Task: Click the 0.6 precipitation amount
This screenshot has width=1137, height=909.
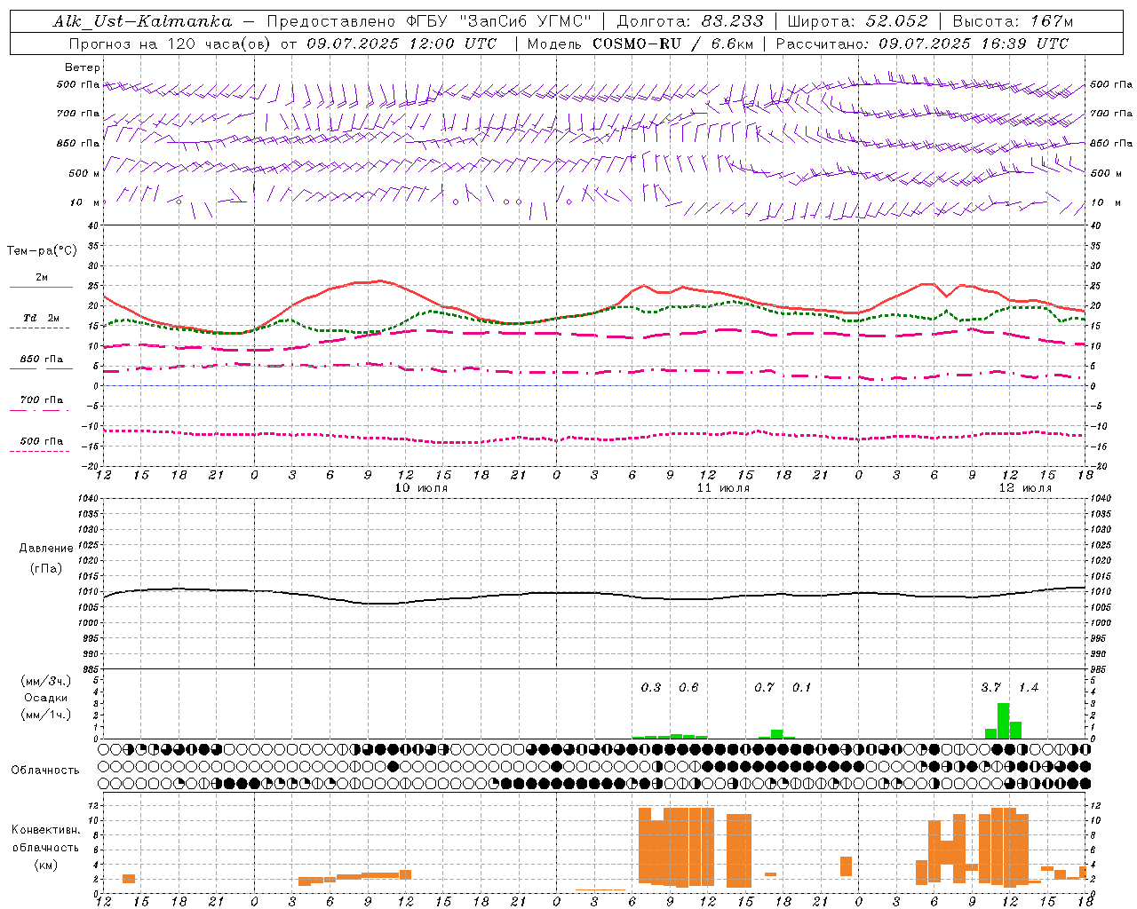Action: tap(688, 687)
